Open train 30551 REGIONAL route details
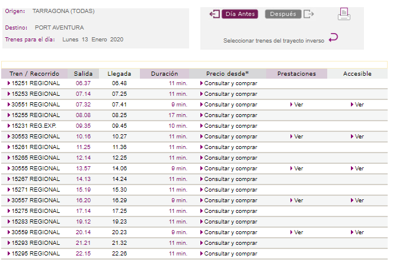 click(36, 105)
